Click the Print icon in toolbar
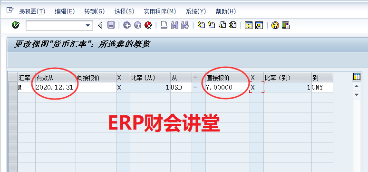 pyautogui.click(x=164, y=25)
